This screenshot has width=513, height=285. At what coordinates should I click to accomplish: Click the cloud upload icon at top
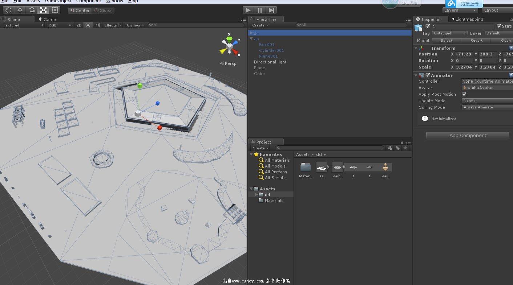coord(451,4)
